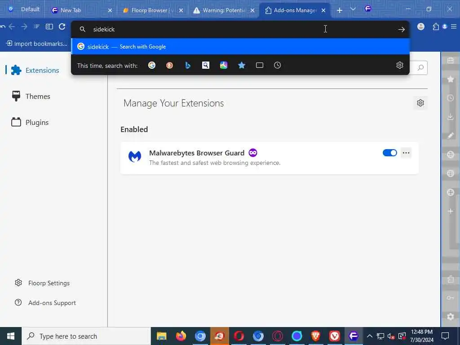Select Extensions in add-ons sidebar
Image resolution: width=460 pixels, height=345 pixels.
(x=35, y=71)
